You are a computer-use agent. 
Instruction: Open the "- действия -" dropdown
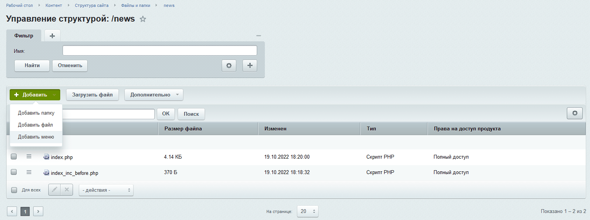(x=106, y=190)
